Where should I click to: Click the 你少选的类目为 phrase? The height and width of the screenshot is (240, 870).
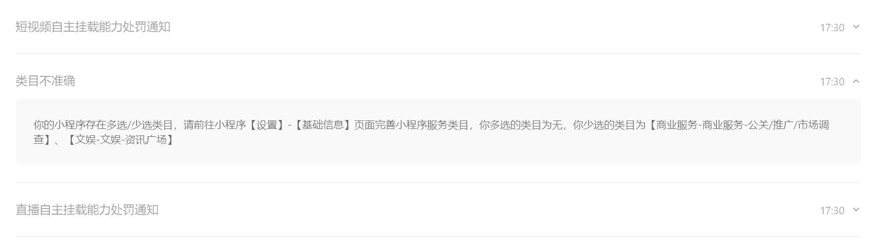click(x=609, y=125)
